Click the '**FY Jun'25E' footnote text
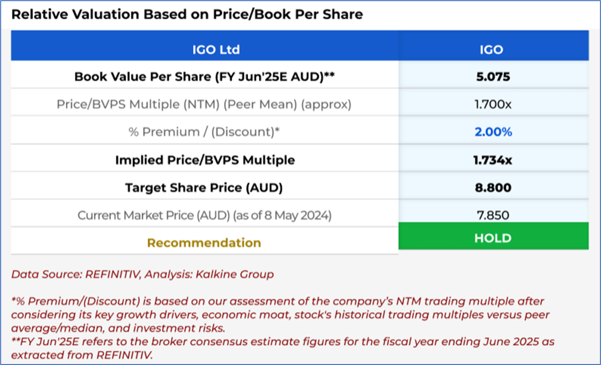 tap(283, 349)
